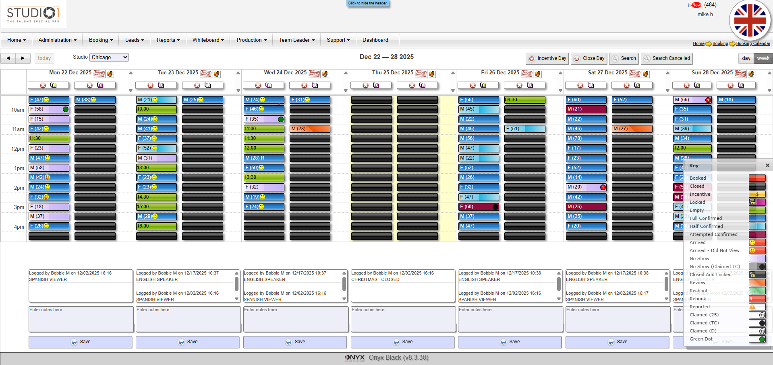Open the Whiteboard menu

[x=208, y=40]
